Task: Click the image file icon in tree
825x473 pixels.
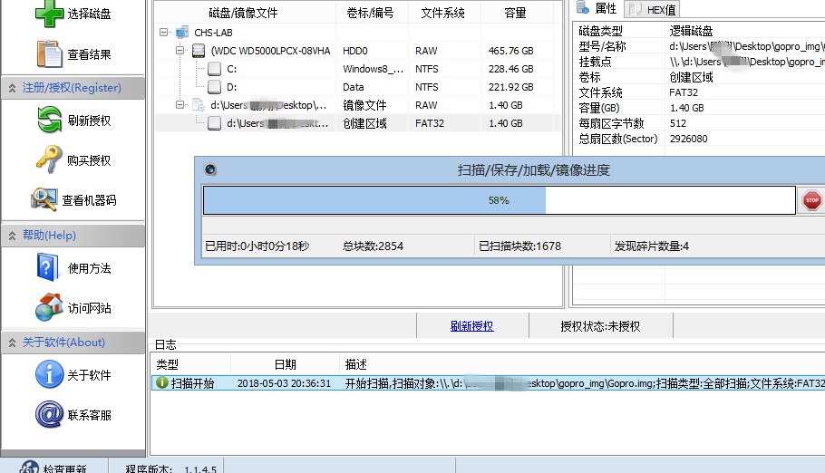Action: (x=199, y=105)
